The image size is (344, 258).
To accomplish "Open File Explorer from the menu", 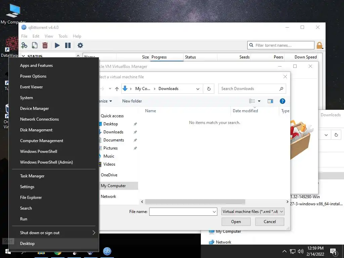I will [x=31, y=198].
